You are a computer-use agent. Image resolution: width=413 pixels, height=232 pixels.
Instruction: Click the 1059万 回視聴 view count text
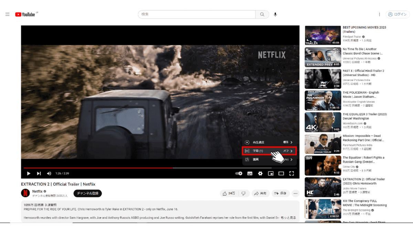tap(33, 205)
